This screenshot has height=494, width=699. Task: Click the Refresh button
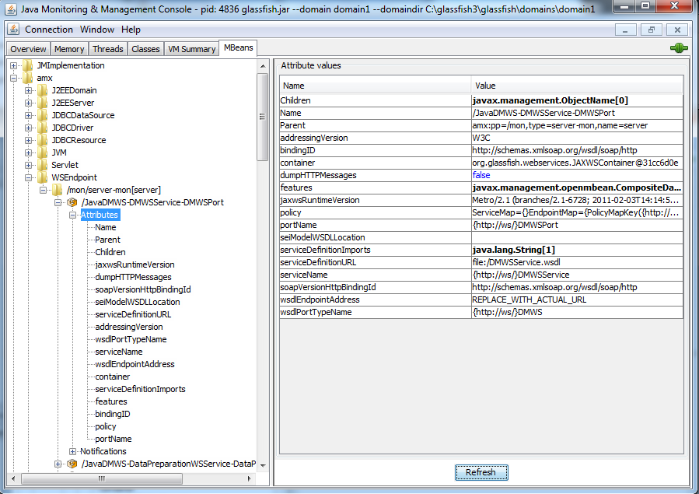tap(481, 472)
